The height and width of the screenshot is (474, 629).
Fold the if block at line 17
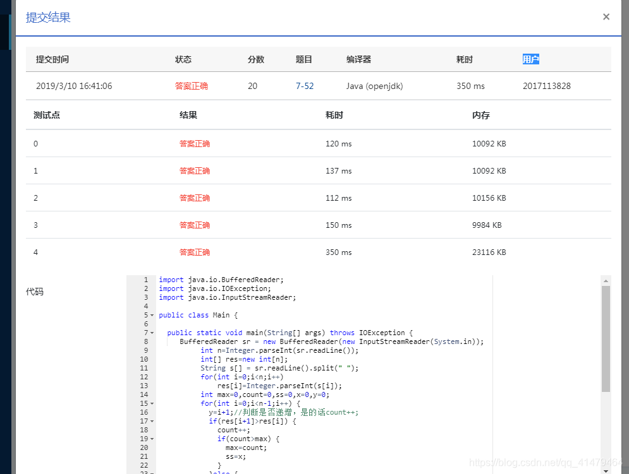[x=150, y=421]
